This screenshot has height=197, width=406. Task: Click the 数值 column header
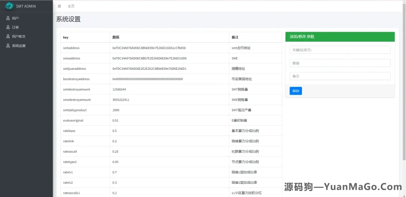click(169, 37)
